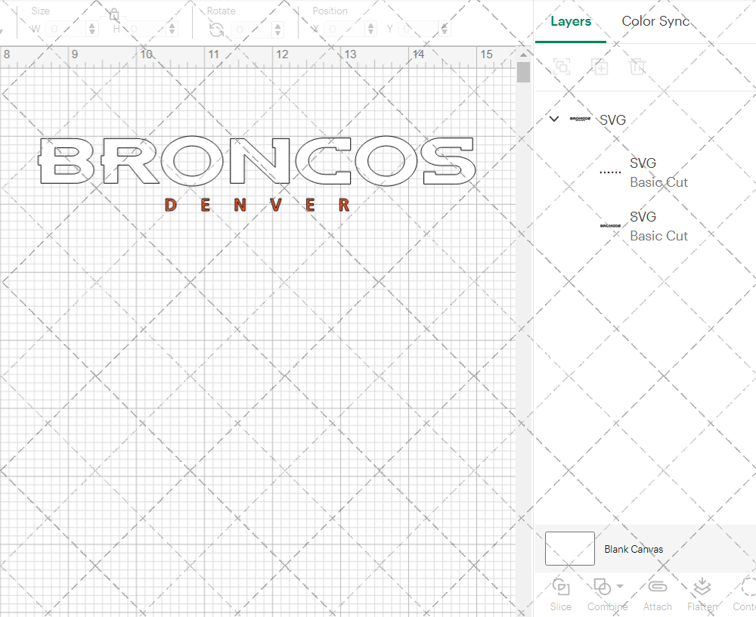Click the Slice tool
Screen dimensions: 756x617
561,594
